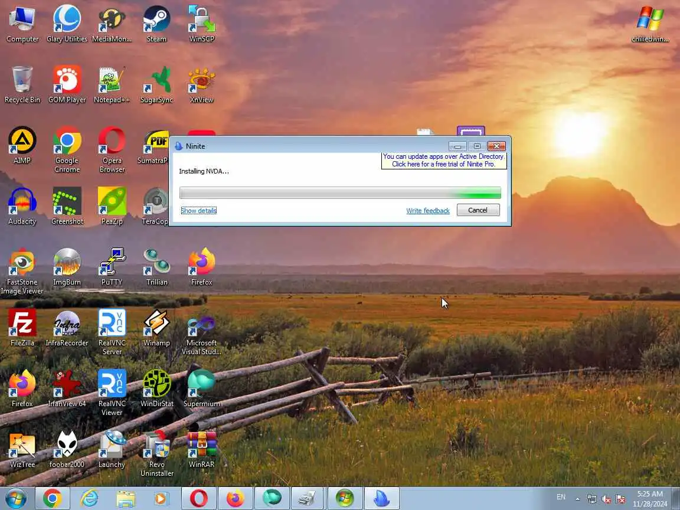
Task: Select the WinSCP desktop icon
Action: click(x=202, y=24)
